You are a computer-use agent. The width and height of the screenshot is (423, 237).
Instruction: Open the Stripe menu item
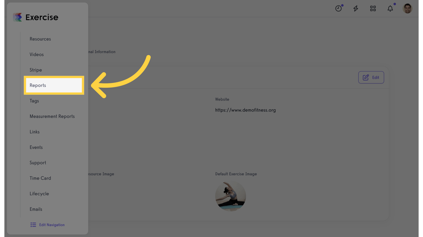(x=36, y=70)
